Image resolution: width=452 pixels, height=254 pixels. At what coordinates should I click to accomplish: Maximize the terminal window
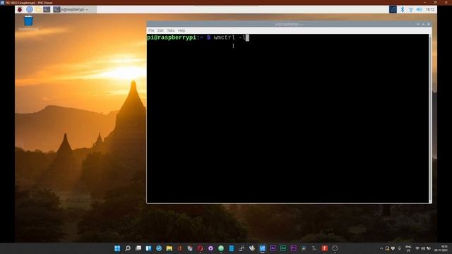(423, 24)
